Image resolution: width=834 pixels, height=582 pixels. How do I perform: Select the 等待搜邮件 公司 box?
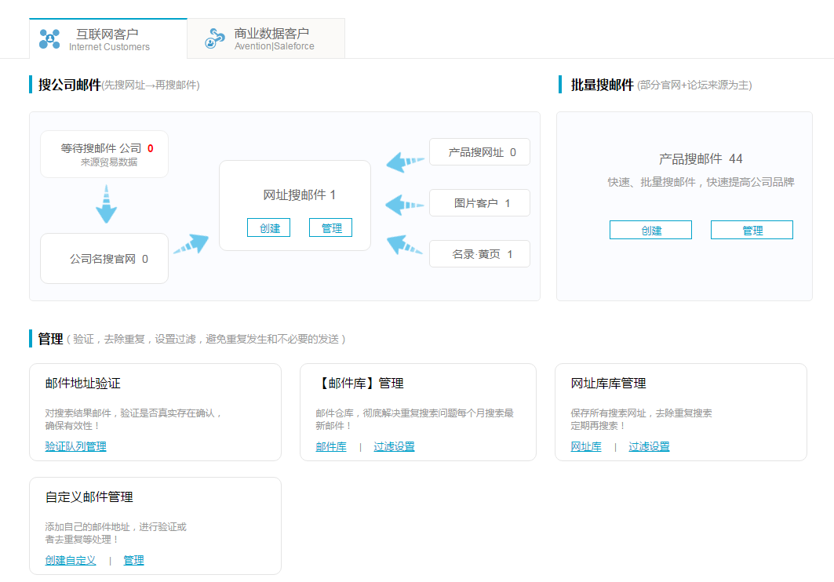pos(104,154)
